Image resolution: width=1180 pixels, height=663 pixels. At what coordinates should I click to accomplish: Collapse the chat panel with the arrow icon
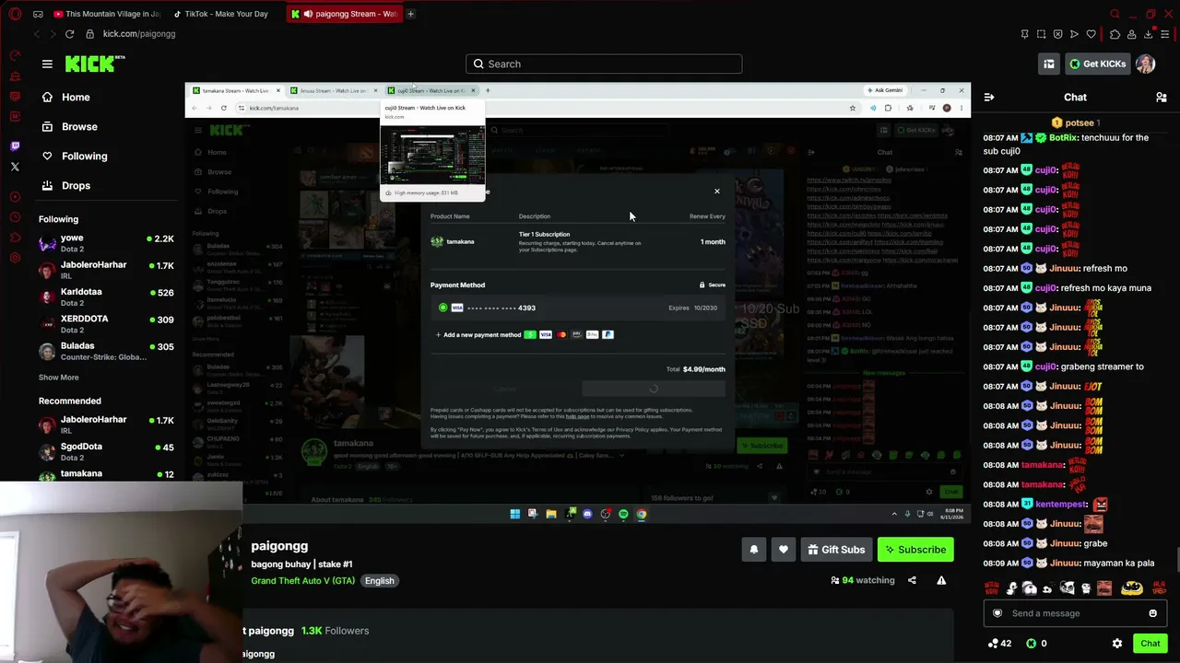(989, 97)
